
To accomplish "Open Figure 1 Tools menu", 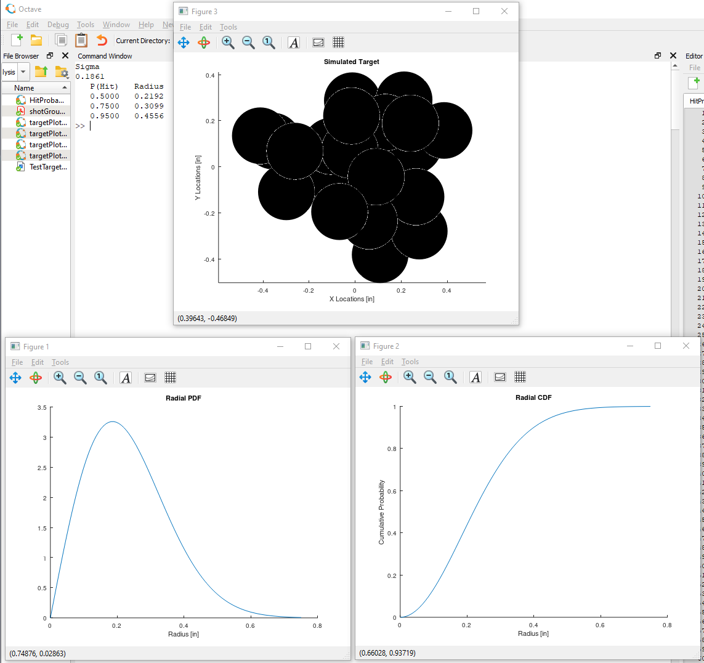I will pyautogui.click(x=60, y=362).
